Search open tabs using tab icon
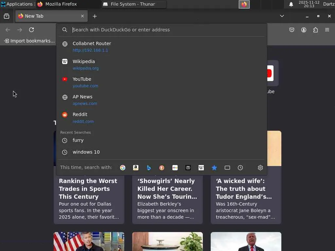Viewport: 335px width, 251px height. 227,168
